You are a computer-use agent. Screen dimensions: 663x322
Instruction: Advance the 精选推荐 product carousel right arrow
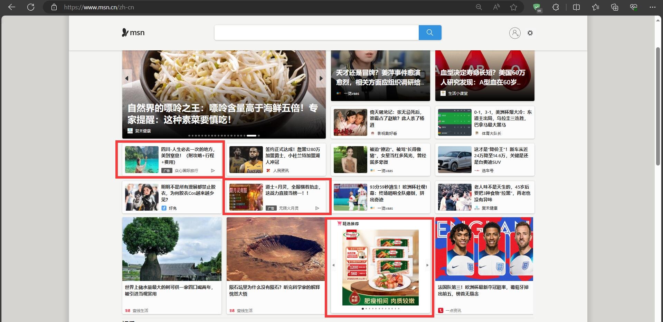point(427,265)
